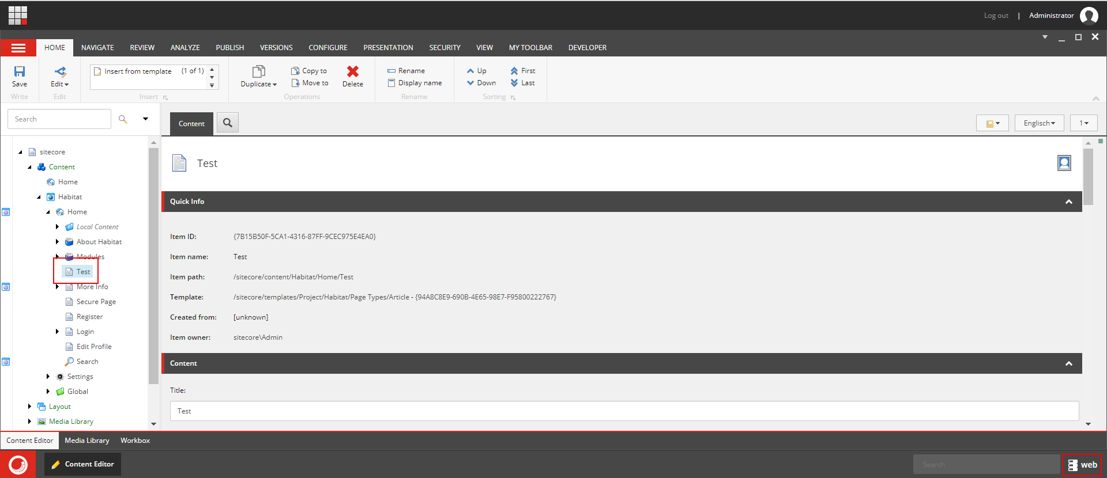1107x478 pixels.
Task: Collapse the Habitat tree node
Action: click(x=39, y=197)
